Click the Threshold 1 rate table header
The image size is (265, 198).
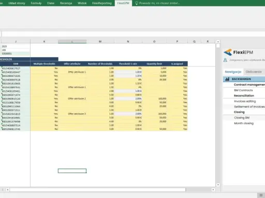[128, 64]
